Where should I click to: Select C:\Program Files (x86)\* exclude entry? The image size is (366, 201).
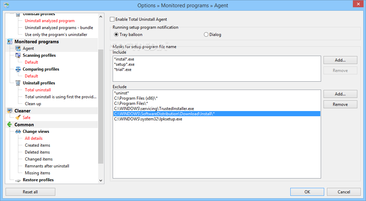136,98
